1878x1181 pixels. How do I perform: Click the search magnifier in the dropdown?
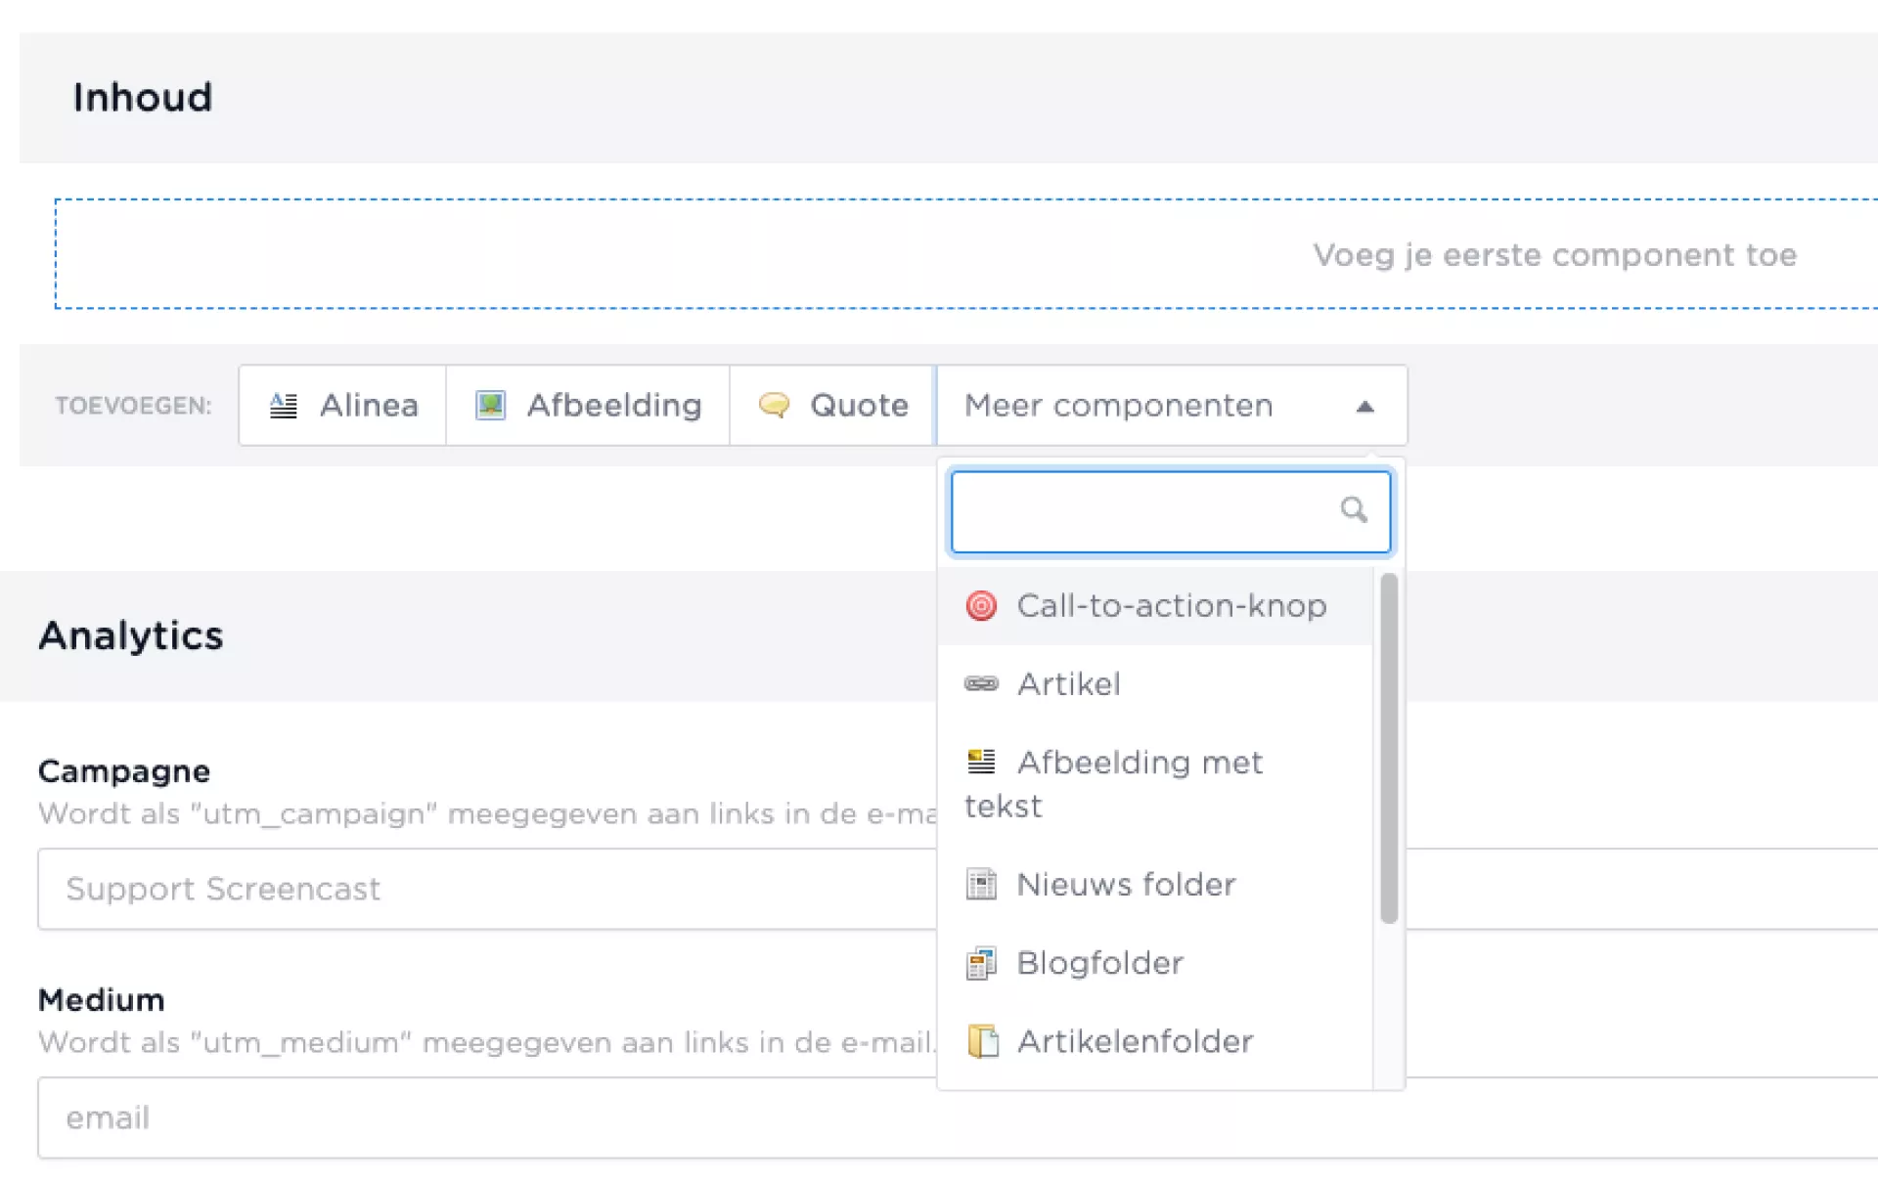click(1354, 509)
